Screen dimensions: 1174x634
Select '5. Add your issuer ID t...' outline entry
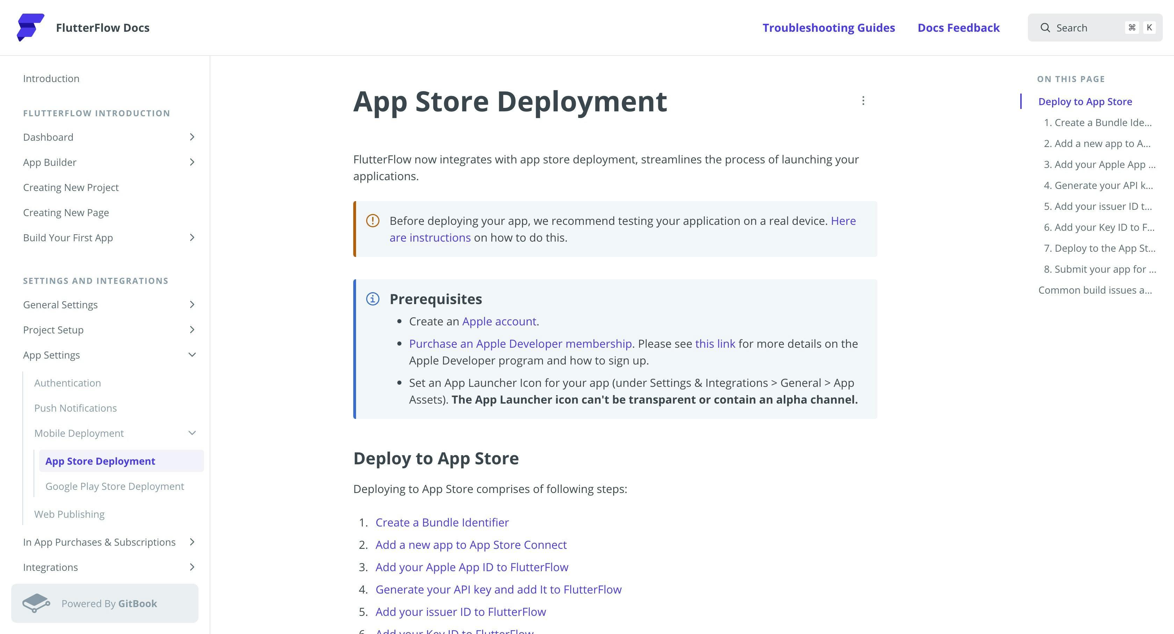[1097, 206]
